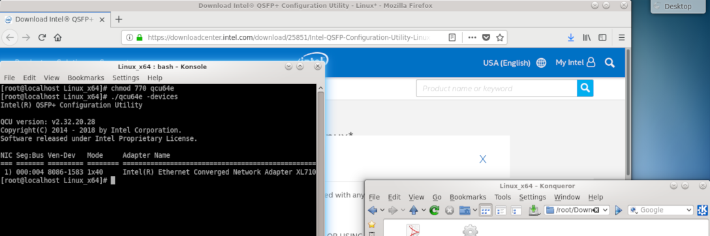Image resolution: width=710 pixels, height=236 pixels.
Task: Click Konqueror sidebar bookmarks star
Action: [372, 224]
